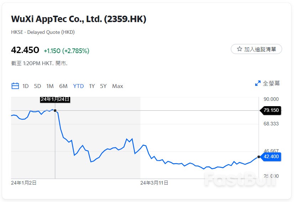Screen dimensions: 294x202
Task: Click the 42.450 stock price value
Action: 25,50
